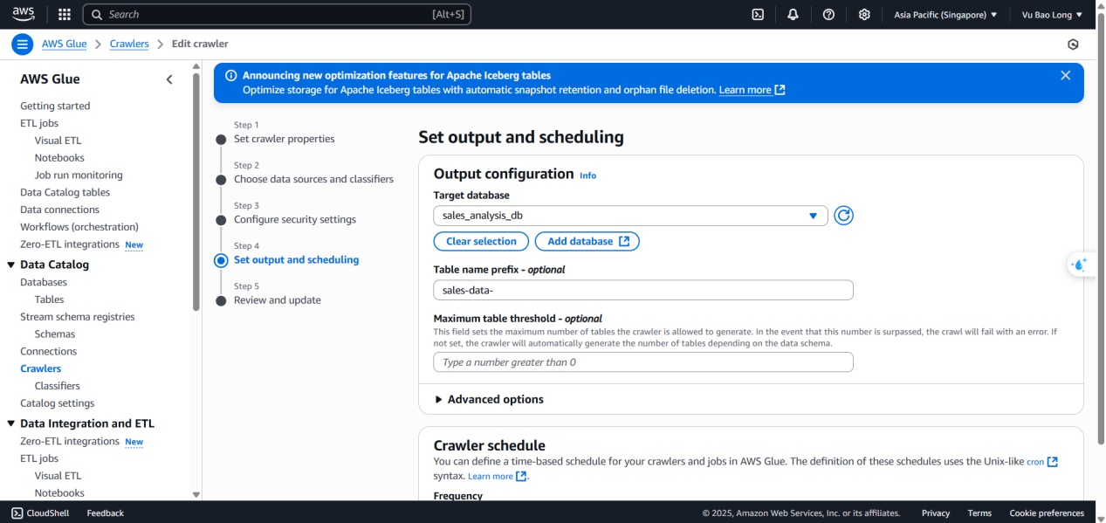Viewport: 1106px width, 523px height.
Task: Open the help question mark menu
Action: (x=828, y=14)
